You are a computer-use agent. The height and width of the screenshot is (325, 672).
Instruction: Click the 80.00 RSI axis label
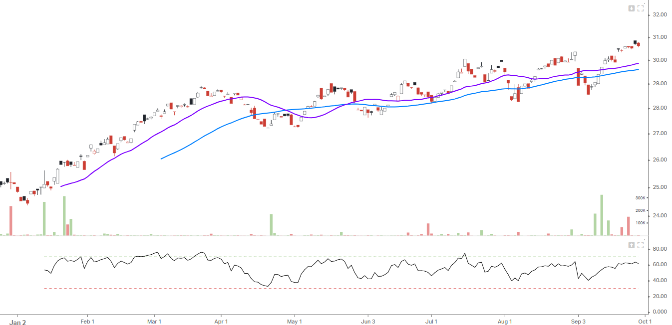pyautogui.click(x=660, y=249)
